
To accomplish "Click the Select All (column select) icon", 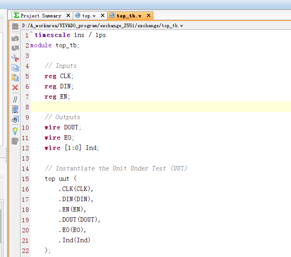I will click(15, 109).
